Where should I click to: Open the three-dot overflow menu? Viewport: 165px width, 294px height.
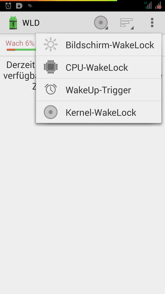[x=152, y=23]
